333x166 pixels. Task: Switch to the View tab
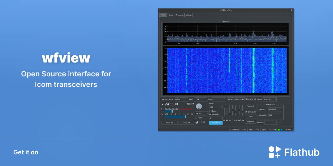click(163, 15)
